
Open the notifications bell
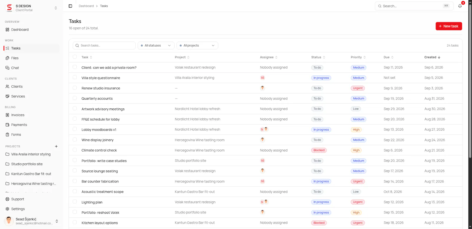[x=460, y=6]
